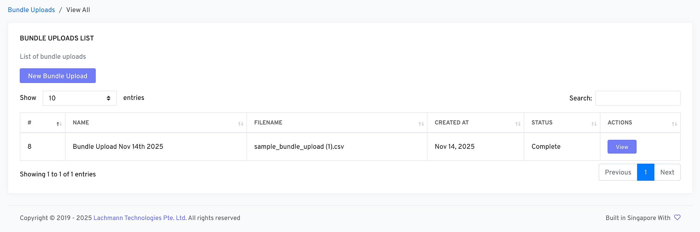
Task: Click sort arrows in Status column
Action: [x=594, y=124]
